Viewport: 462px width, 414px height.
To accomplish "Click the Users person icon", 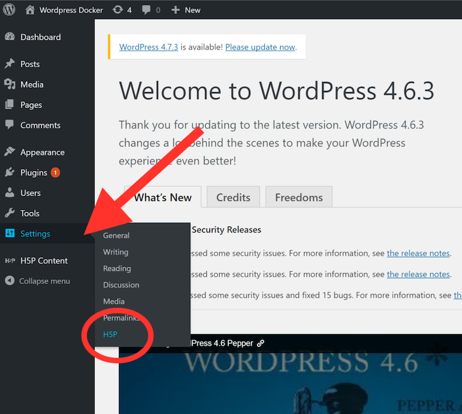I will pyautogui.click(x=10, y=192).
